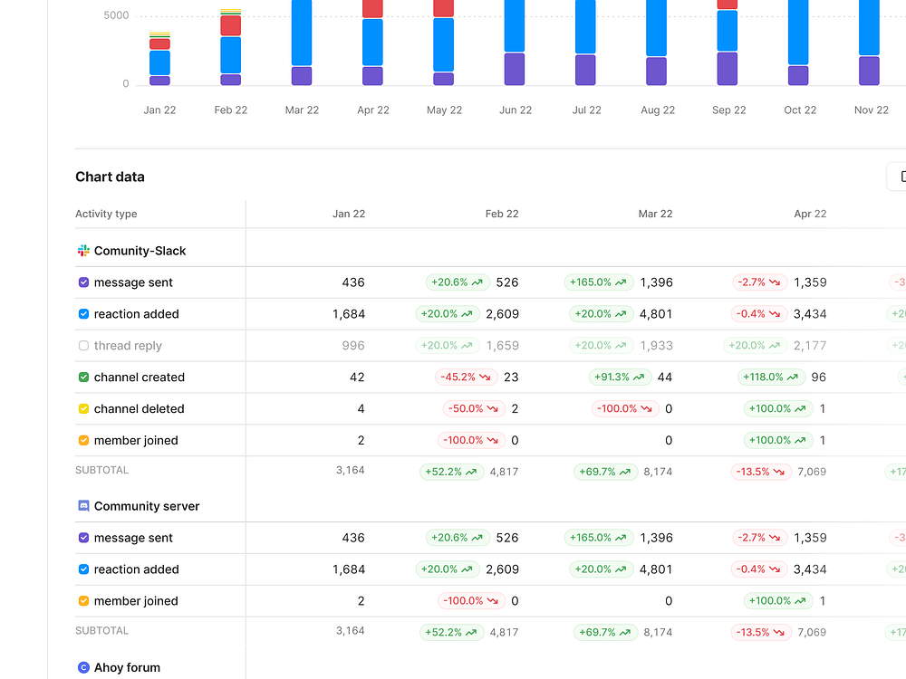The width and height of the screenshot is (906, 679).
Task: Click the red segment of the May 22 bar
Action: coord(443,8)
